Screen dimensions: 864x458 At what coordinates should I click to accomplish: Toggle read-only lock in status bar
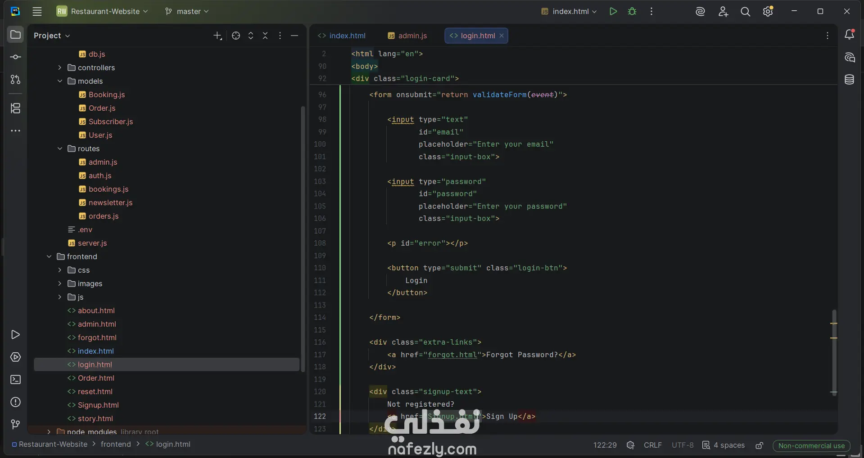coord(760,445)
